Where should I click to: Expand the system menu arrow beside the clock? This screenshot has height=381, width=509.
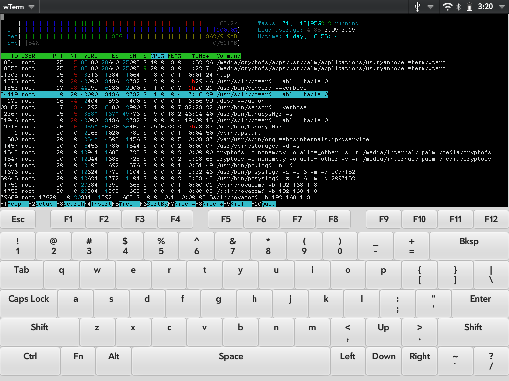pyautogui.click(x=501, y=7)
